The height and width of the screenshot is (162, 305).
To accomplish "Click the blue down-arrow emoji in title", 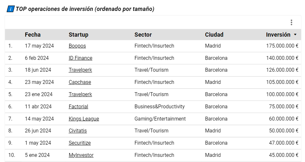I will click(11, 9).
